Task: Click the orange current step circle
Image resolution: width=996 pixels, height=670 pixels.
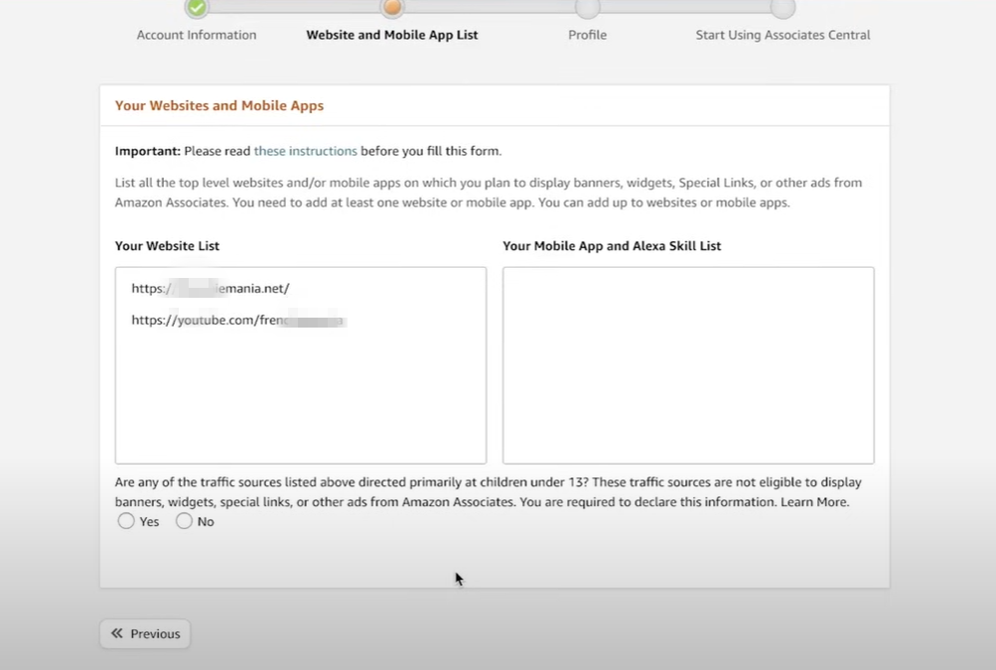Action: [x=392, y=8]
